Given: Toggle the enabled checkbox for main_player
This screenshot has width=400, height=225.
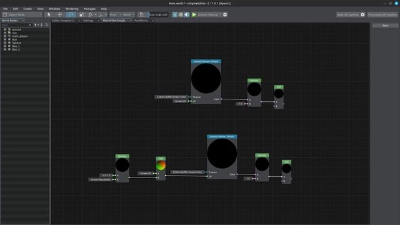Looking at the screenshot, I should pos(5,36).
